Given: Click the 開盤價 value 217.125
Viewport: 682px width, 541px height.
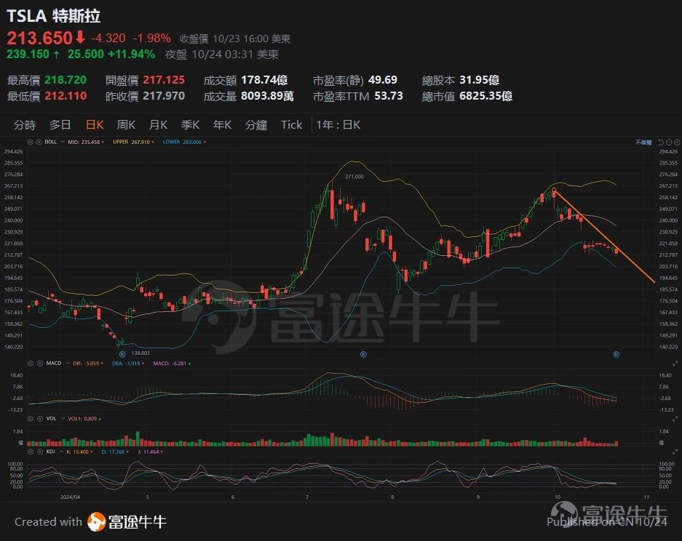Looking at the screenshot, I should coord(164,80).
